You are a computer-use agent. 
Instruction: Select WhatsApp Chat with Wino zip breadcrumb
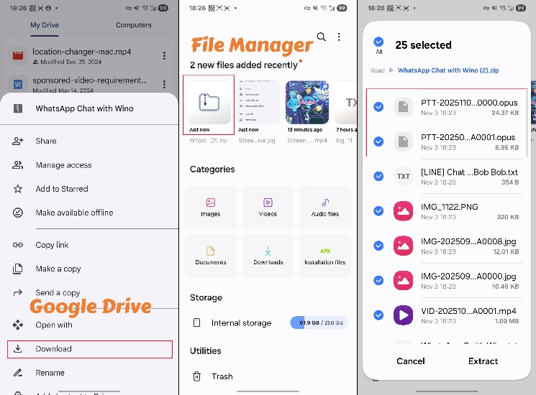(448, 70)
